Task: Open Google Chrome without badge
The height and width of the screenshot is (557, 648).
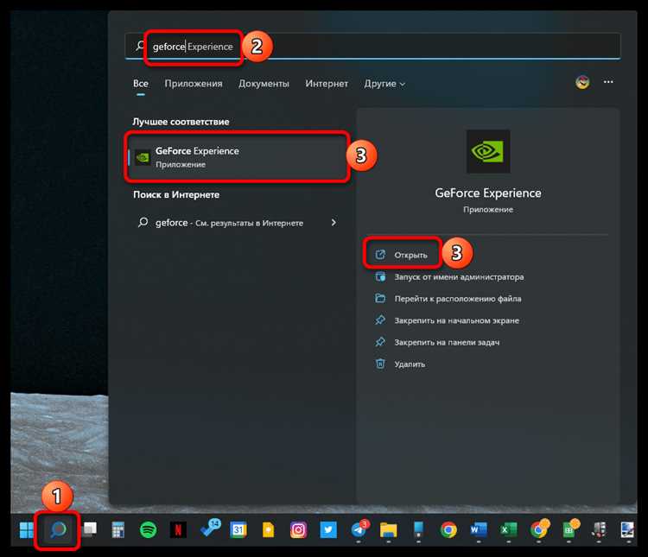Action: pyautogui.click(x=448, y=529)
